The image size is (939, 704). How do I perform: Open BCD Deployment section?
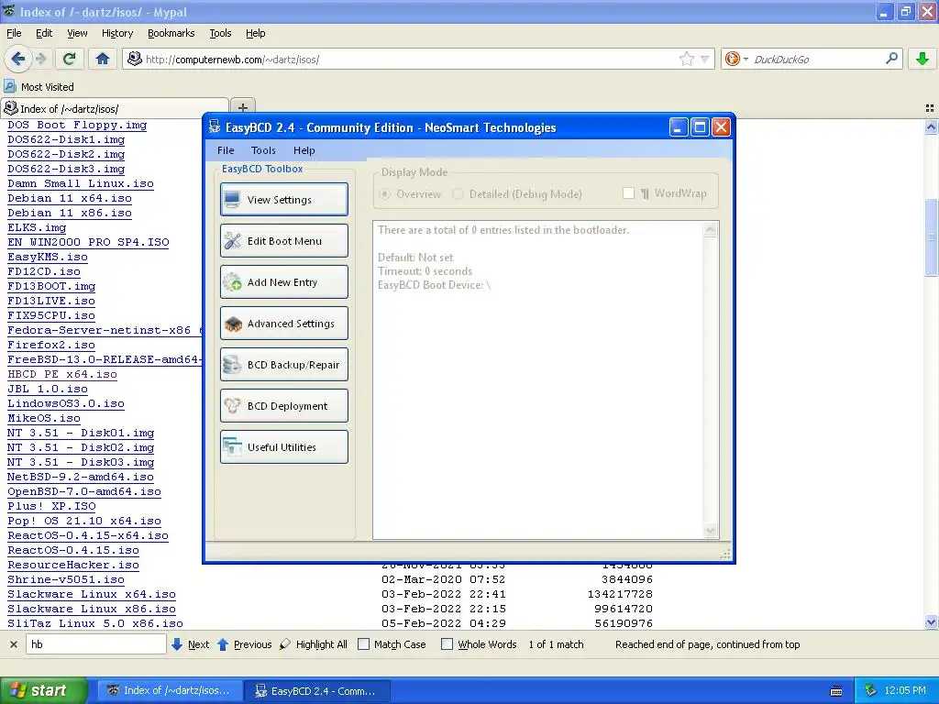tap(284, 406)
